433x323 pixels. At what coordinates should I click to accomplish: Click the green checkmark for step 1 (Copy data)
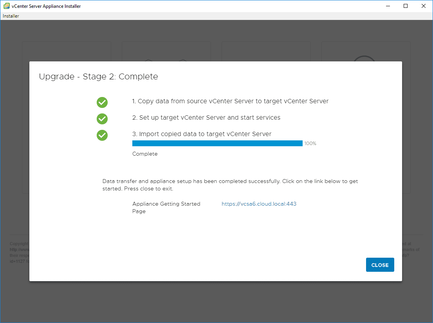pos(102,102)
